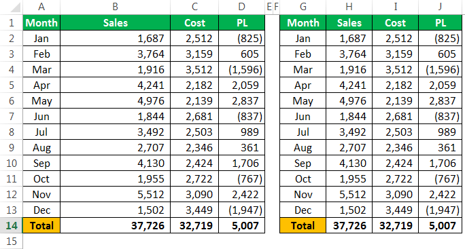Select total 5,007 in column J
Viewport: 465px width, 249px height.
[441, 225]
